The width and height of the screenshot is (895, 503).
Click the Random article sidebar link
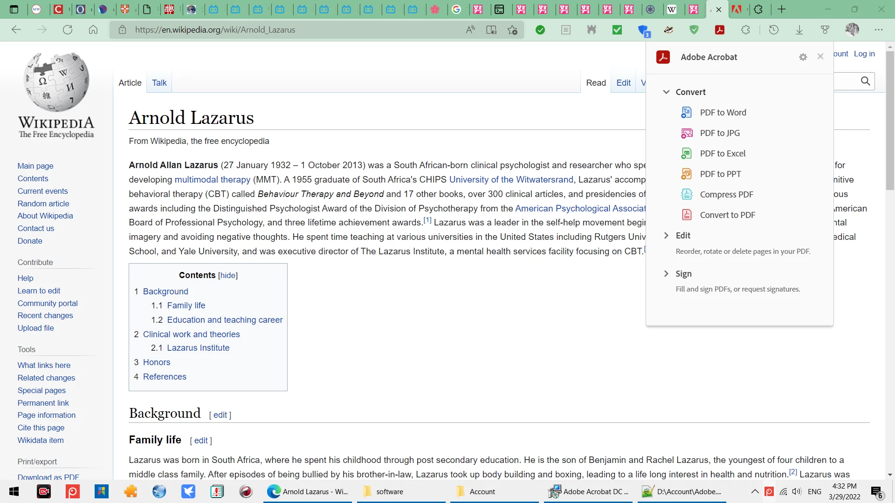point(43,204)
